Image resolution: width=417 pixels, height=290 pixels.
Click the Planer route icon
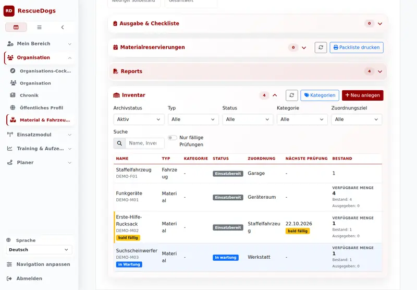point(10,162)
